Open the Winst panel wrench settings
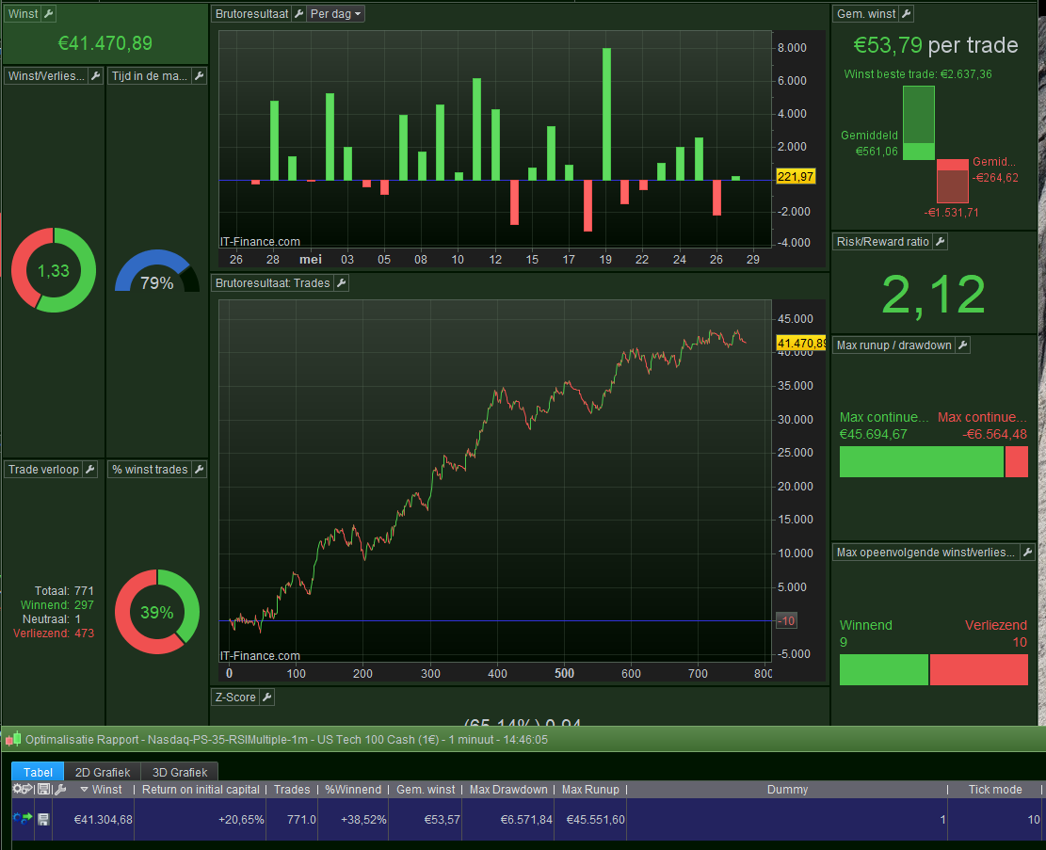The height and width of the screenshot is (850, 1046). (49, 13)
